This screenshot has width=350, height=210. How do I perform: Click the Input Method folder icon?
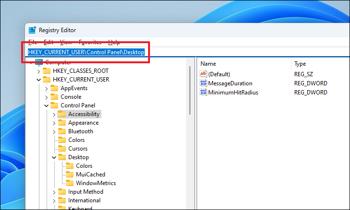(62, 192)
